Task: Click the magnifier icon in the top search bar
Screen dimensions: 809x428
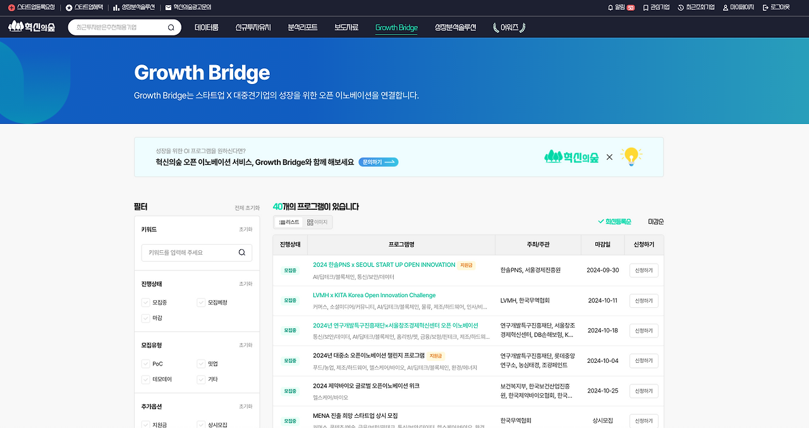Action: (x=171, y=28)
